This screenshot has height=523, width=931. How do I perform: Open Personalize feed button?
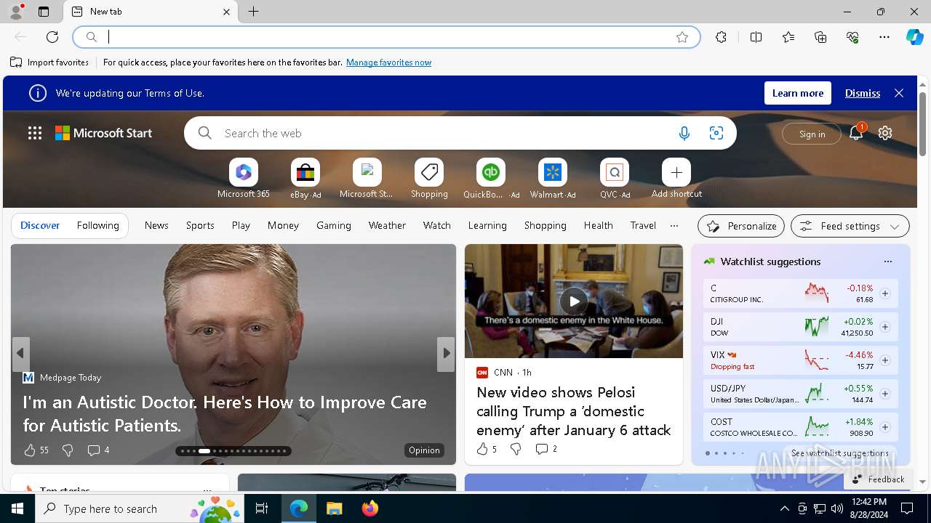741,226
